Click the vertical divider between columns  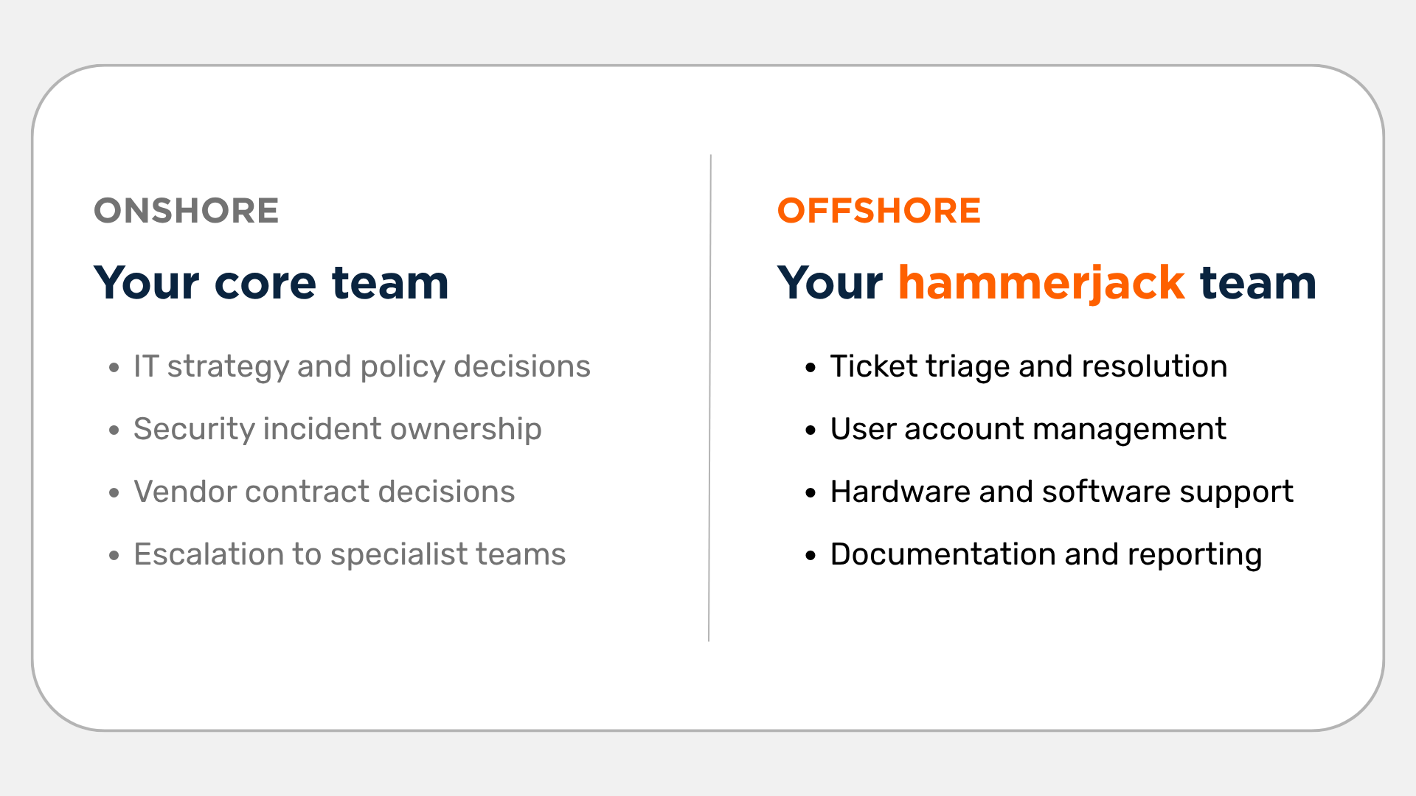[x=709, y=398]
